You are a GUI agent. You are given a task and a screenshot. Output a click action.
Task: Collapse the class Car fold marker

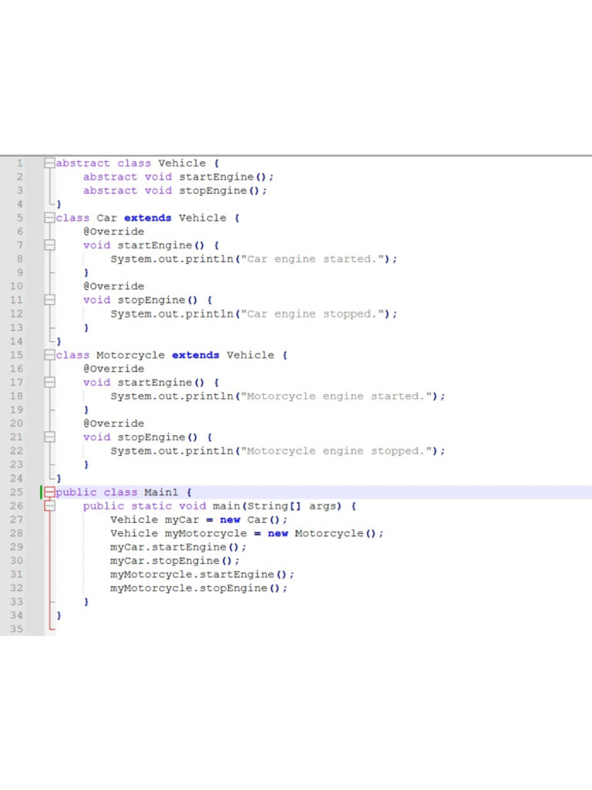pos(49,218)
